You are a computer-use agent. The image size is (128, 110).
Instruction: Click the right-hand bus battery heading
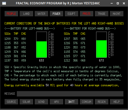90,29
